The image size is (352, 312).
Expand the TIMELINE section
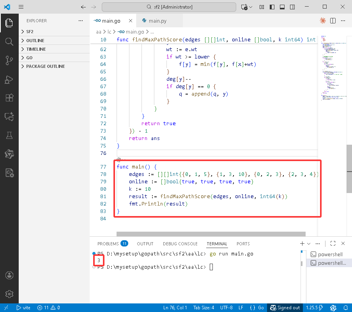54,49
